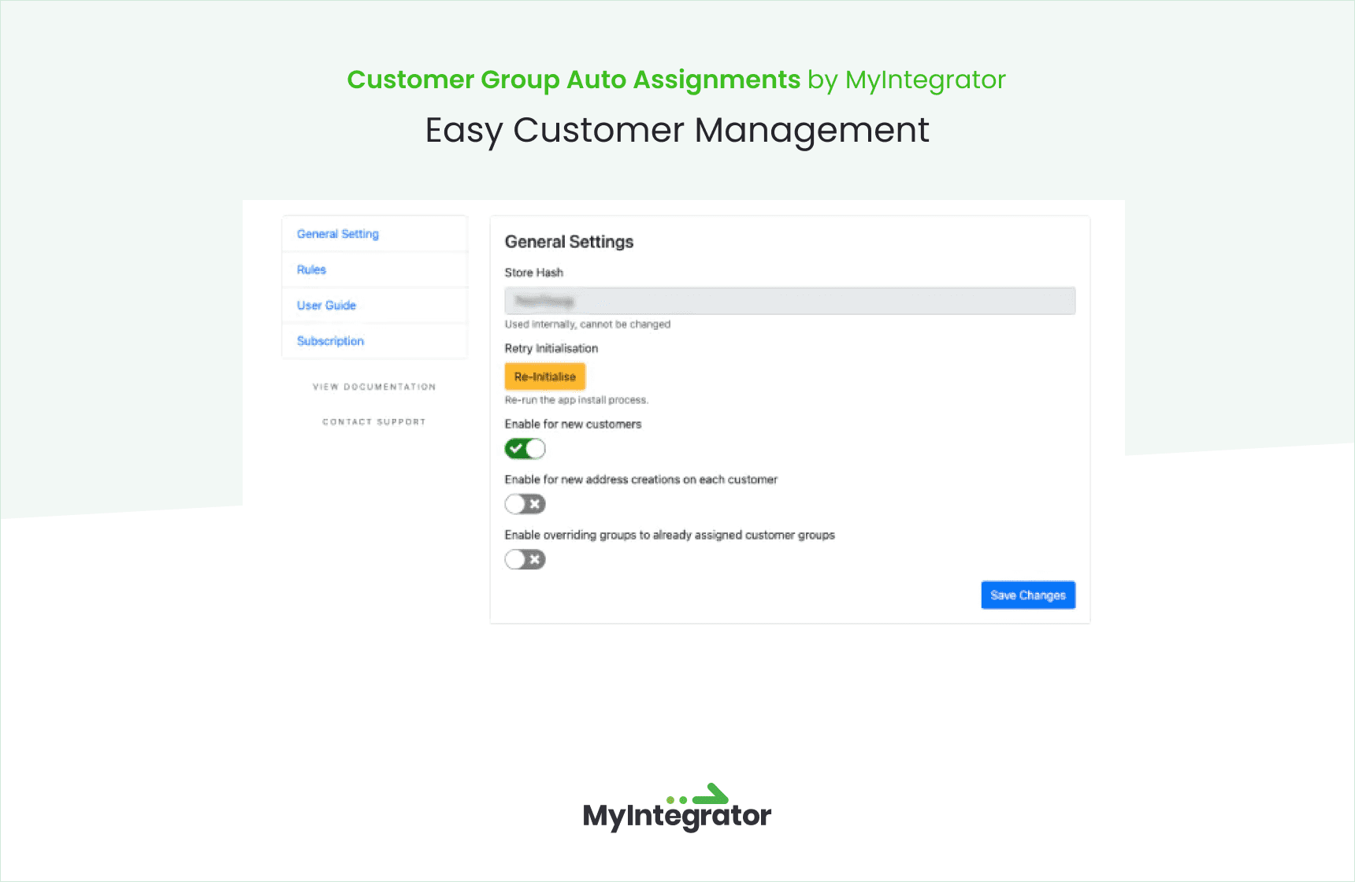Image resolution: width=1355 pixels, height=882 pixels.
Task: Go to the Subscription section
Action: tap(374, 341)
